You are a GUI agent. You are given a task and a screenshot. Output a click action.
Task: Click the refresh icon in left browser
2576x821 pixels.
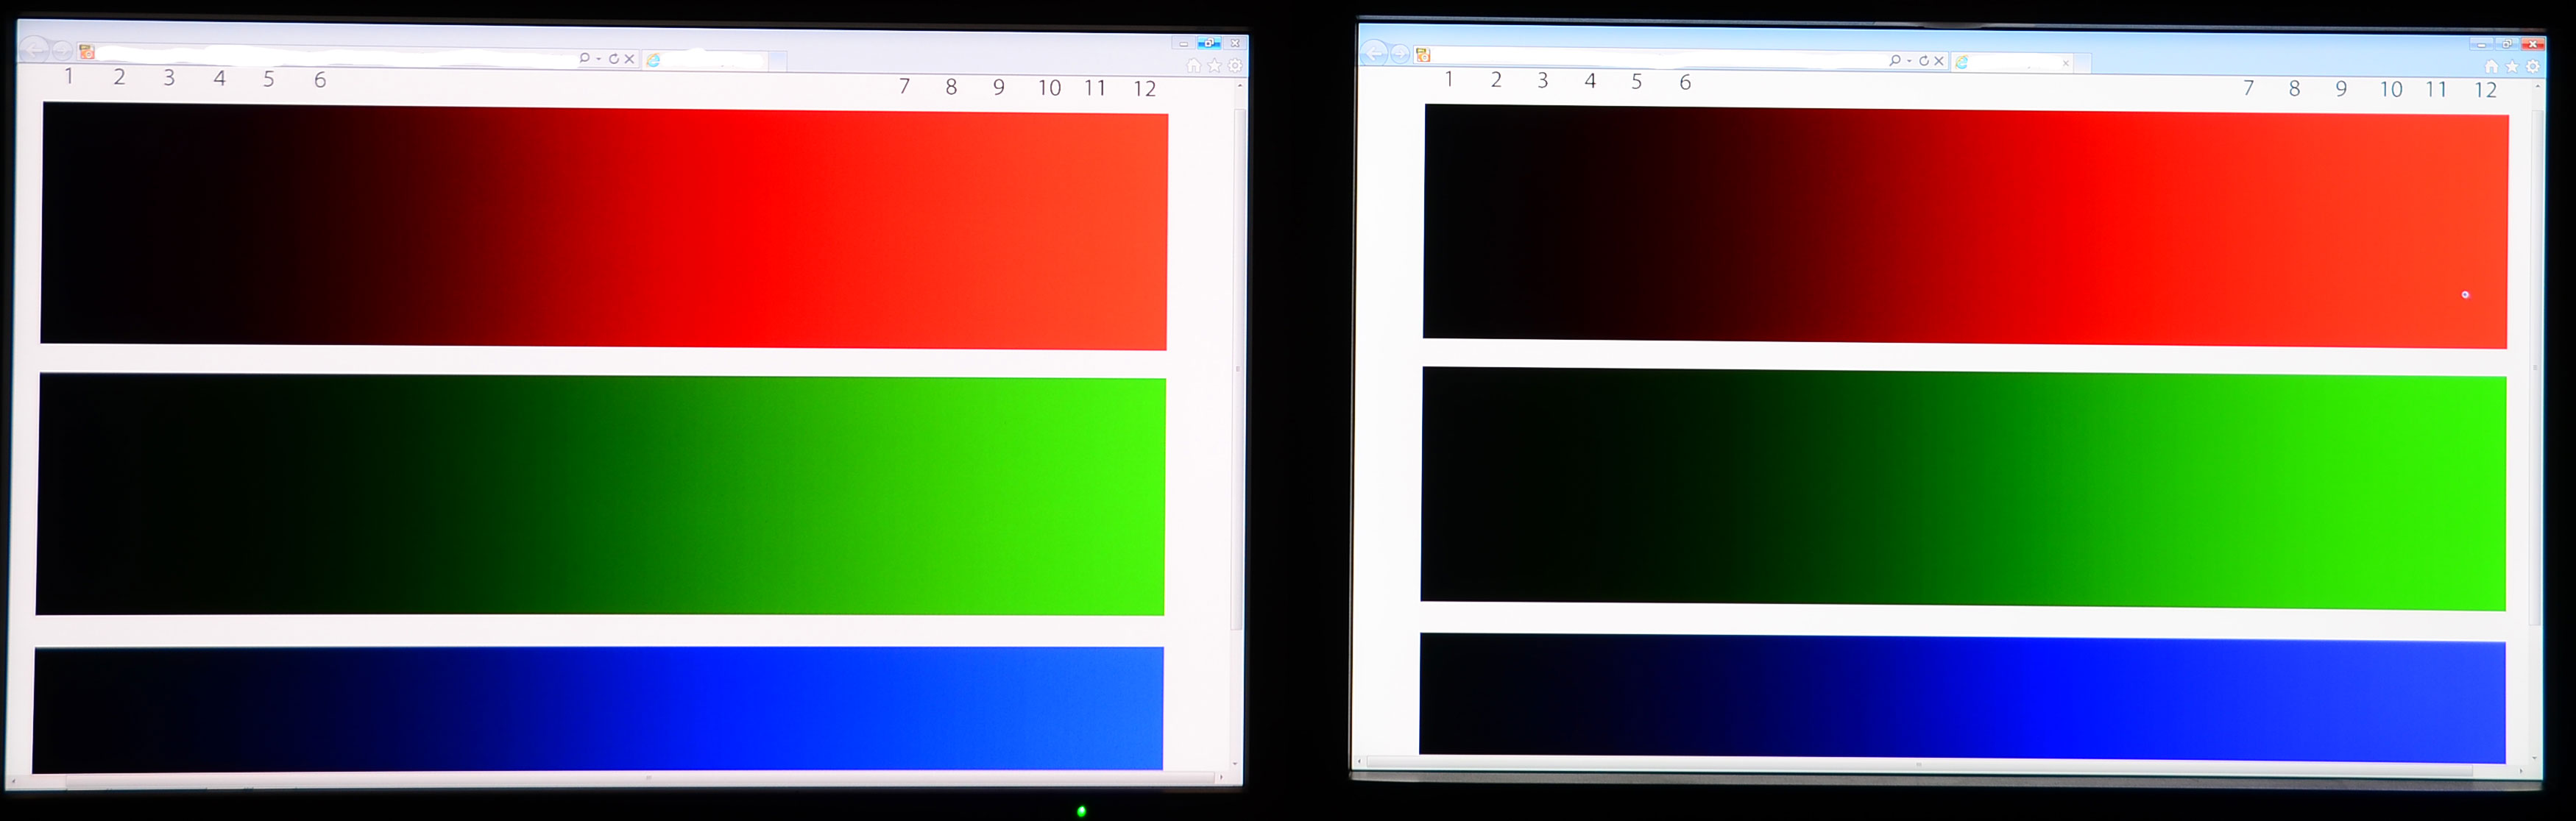pos(614,59)
